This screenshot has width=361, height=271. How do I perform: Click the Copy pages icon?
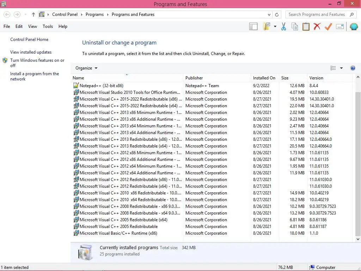(x=295, y=26)
